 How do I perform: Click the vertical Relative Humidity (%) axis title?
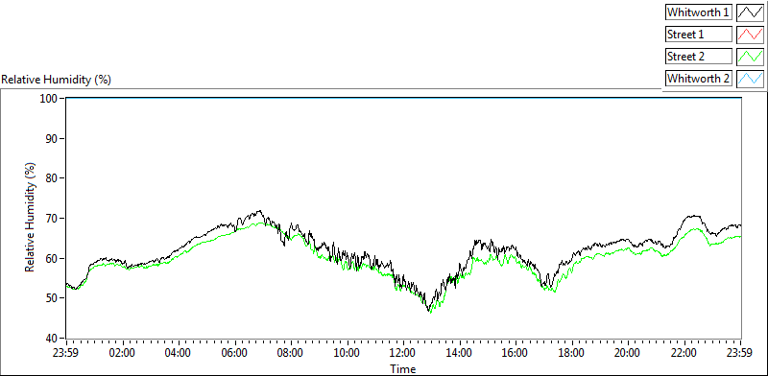coord(30,218)
